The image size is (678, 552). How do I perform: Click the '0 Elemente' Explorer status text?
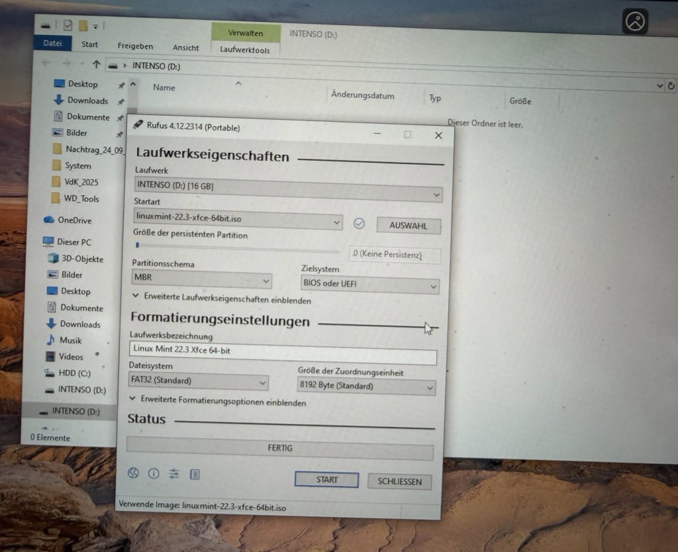coord(50,437)
